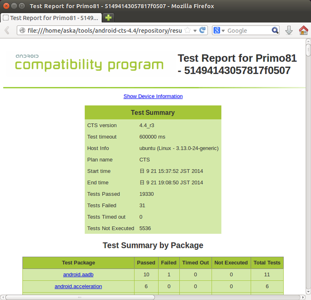Viewport: 311px width, 300px height.
Task: Run search with the magnifying glass icon
Action: pyautogui.click(x=275, y=30)
